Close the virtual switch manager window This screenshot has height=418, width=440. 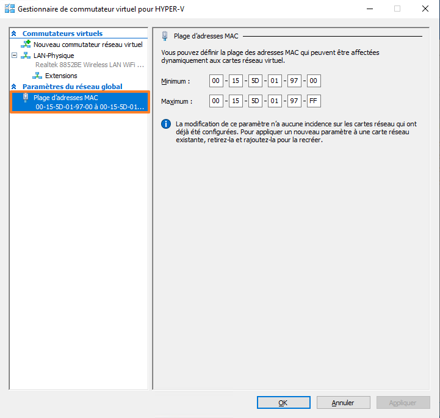(x=425, y=9)
